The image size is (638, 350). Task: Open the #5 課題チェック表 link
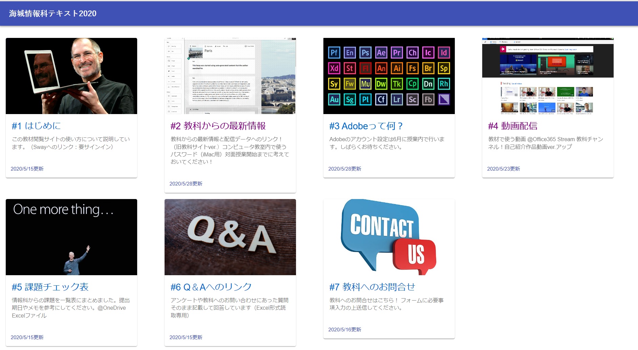coord(50,287)
